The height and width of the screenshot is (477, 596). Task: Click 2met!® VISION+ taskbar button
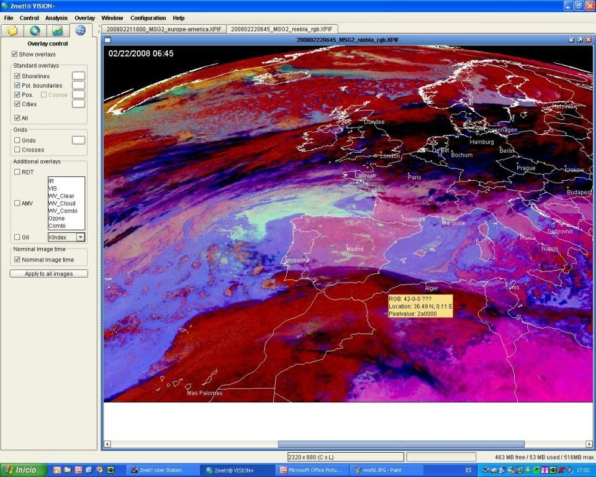tap(238, 470)
